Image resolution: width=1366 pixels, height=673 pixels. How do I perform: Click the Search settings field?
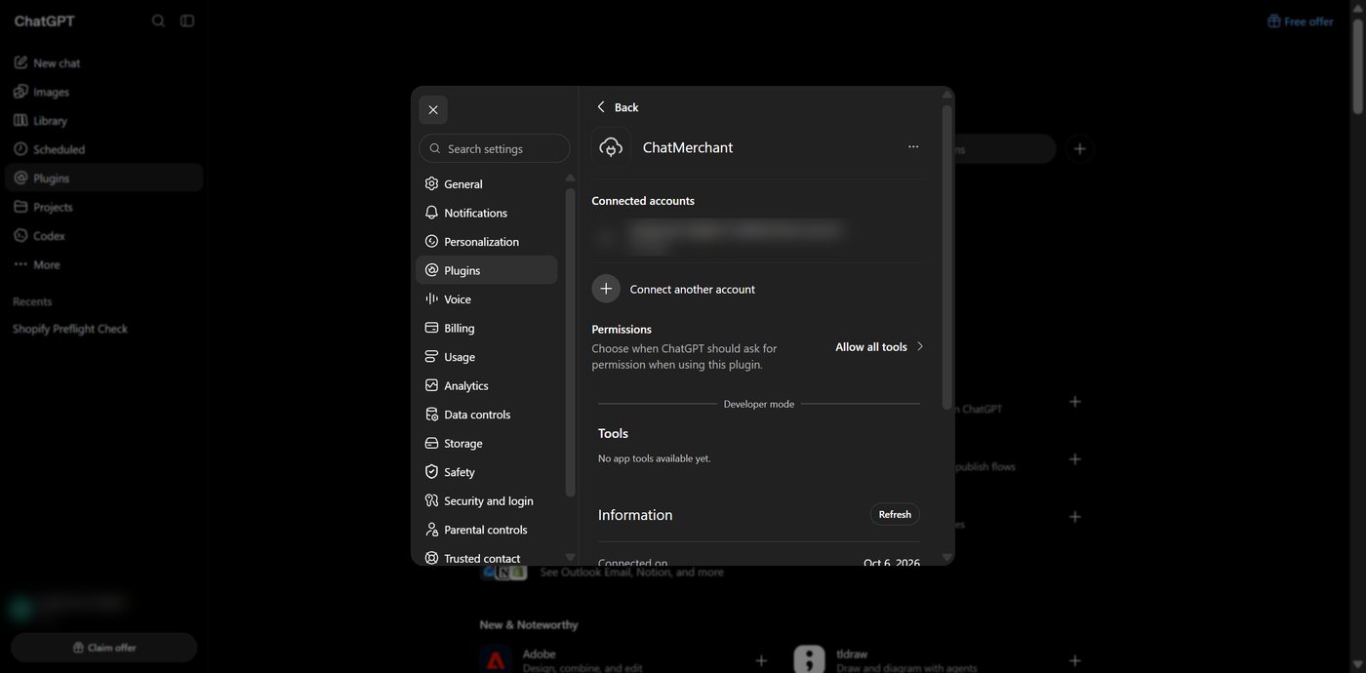pos(495,148)
